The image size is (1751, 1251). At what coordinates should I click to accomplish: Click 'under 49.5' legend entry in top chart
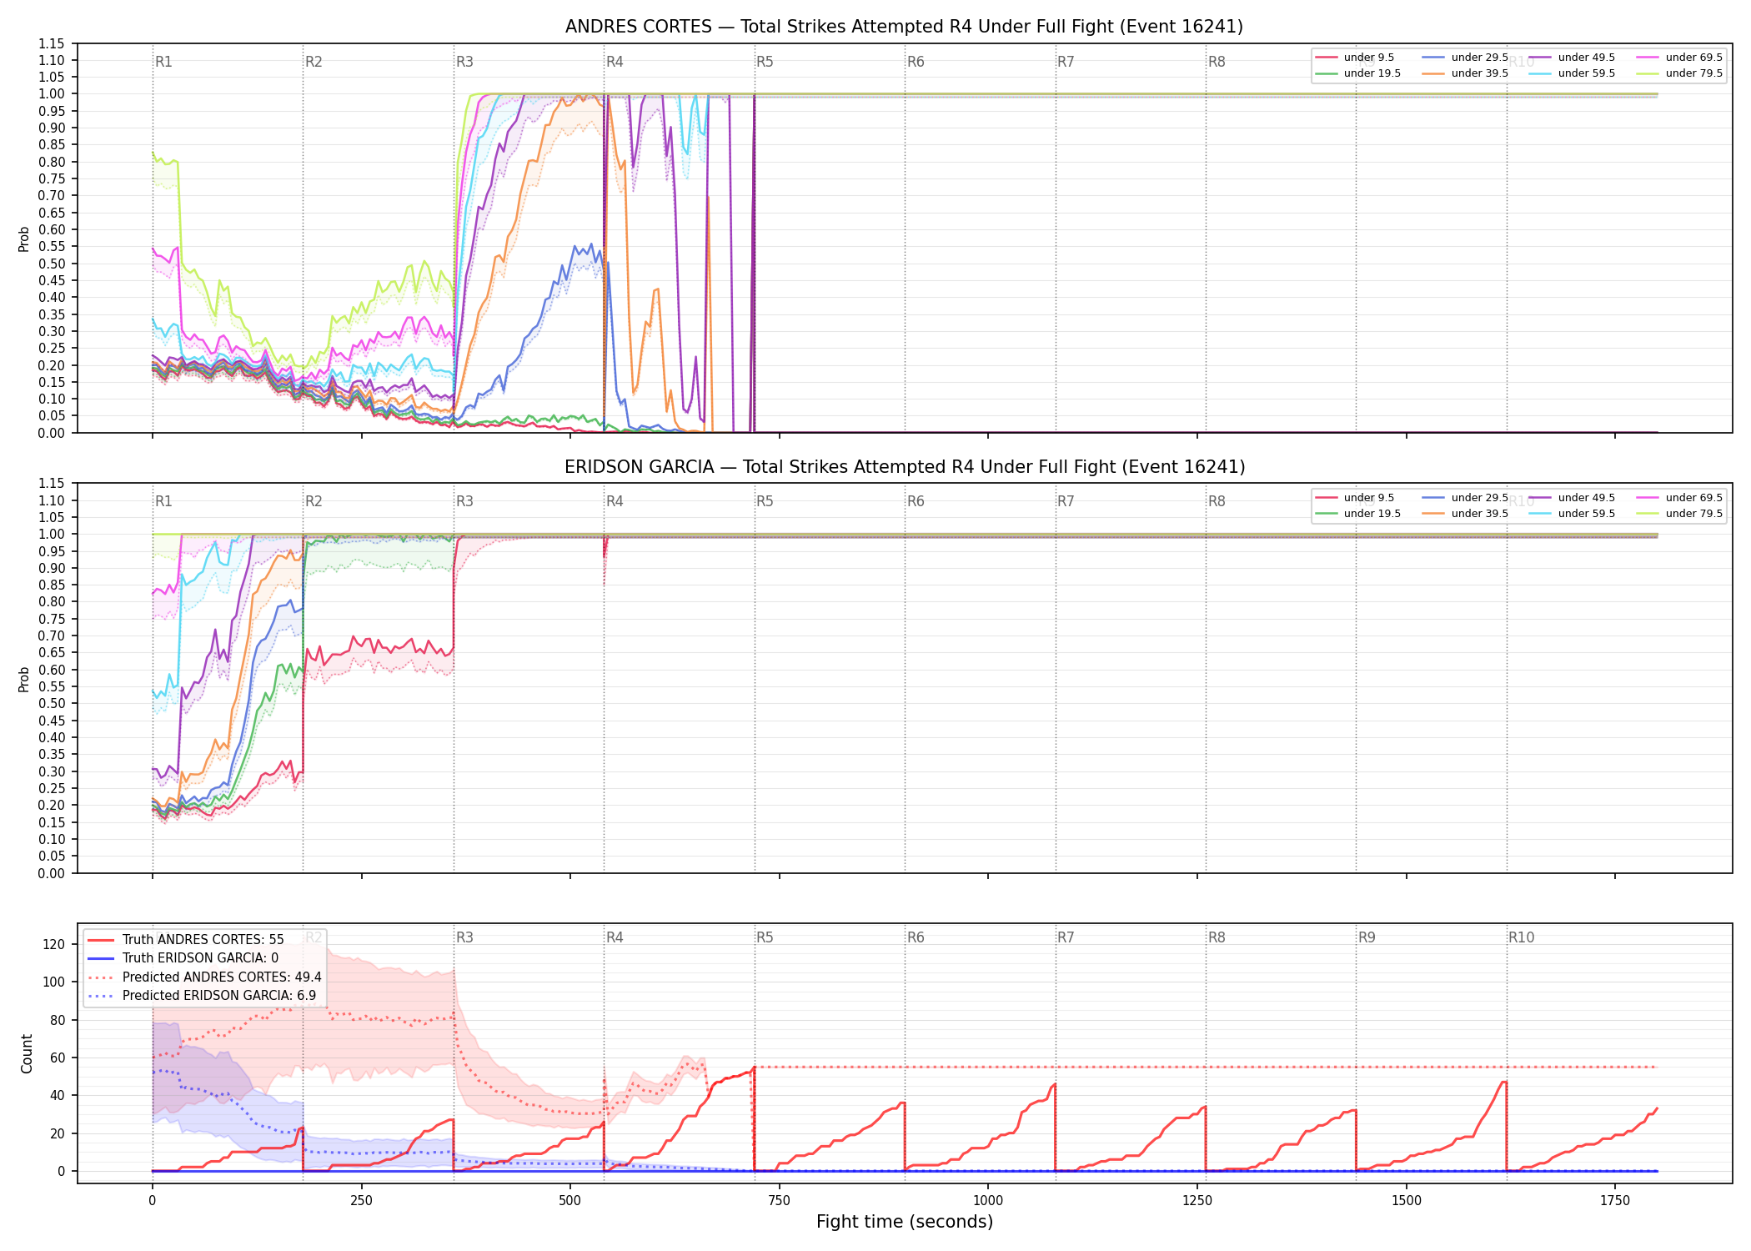pos(1572,58)
